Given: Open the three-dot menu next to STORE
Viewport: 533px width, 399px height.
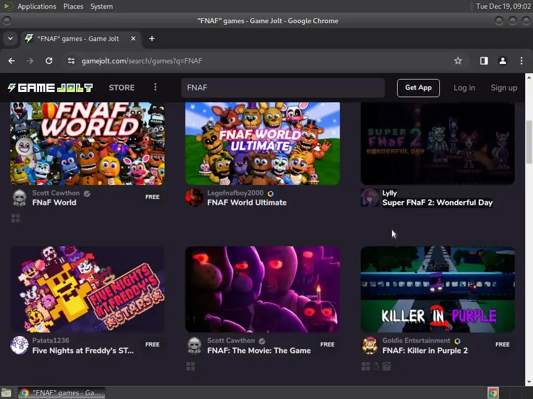Looking at the screenshot, I should click(x=155, y=87).
